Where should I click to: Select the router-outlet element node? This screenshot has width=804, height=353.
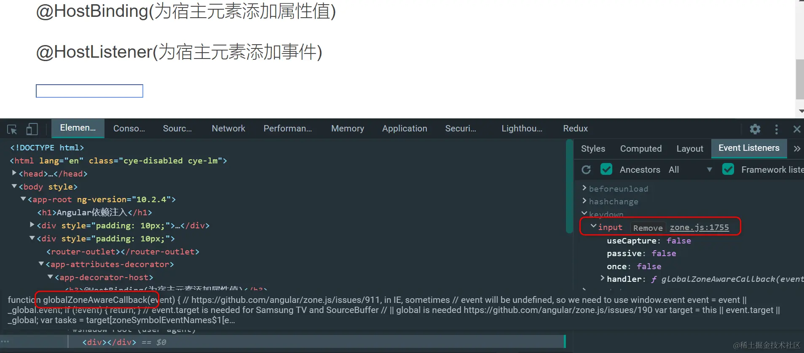point(123,251)
